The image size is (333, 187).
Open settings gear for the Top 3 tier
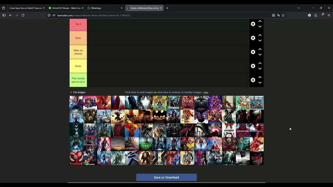253,24
